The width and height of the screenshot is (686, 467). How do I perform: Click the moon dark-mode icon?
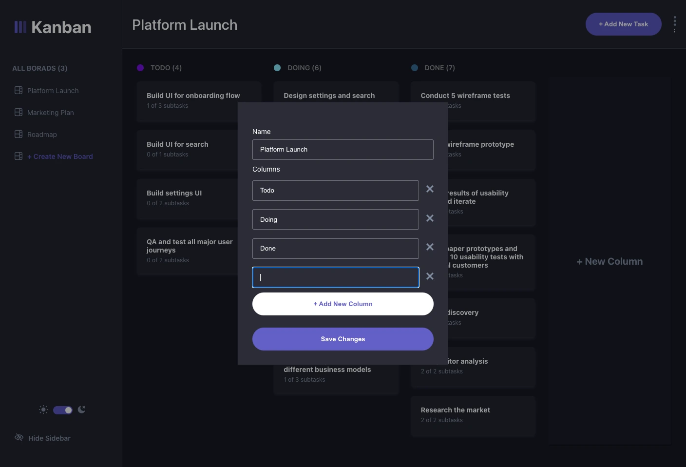tap(81, 409)
